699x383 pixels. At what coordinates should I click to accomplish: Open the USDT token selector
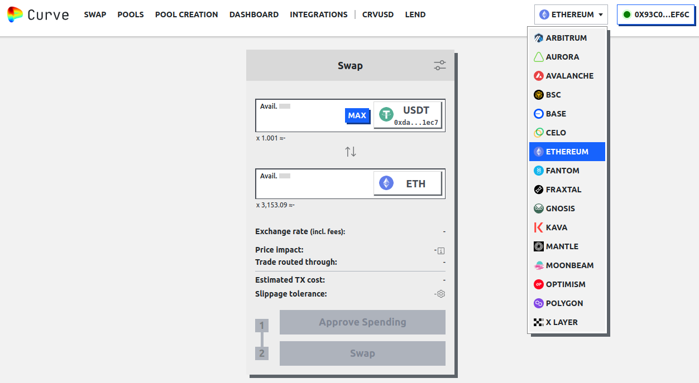(x=408, y=115)
